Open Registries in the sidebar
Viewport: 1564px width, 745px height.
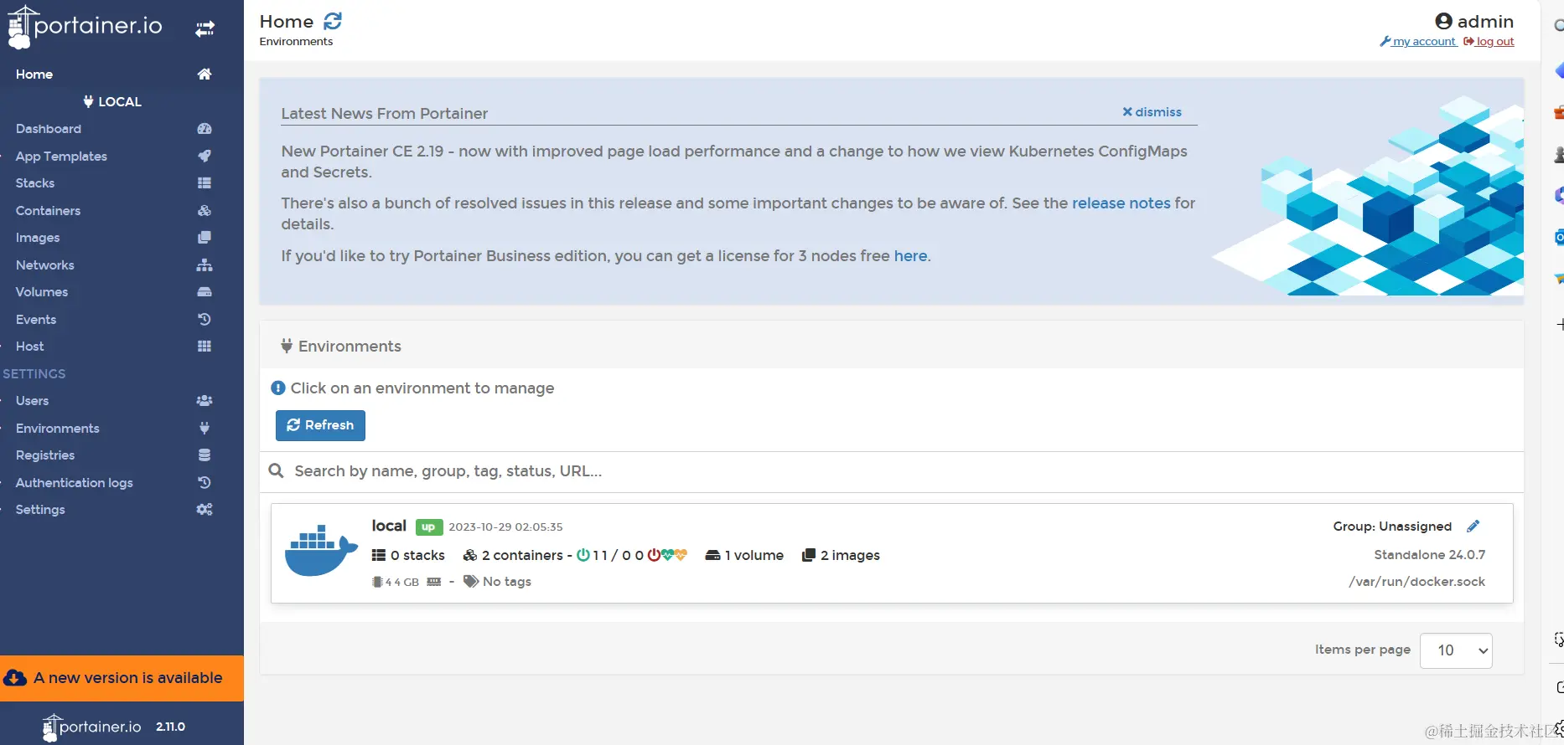(x=45, y=455)
